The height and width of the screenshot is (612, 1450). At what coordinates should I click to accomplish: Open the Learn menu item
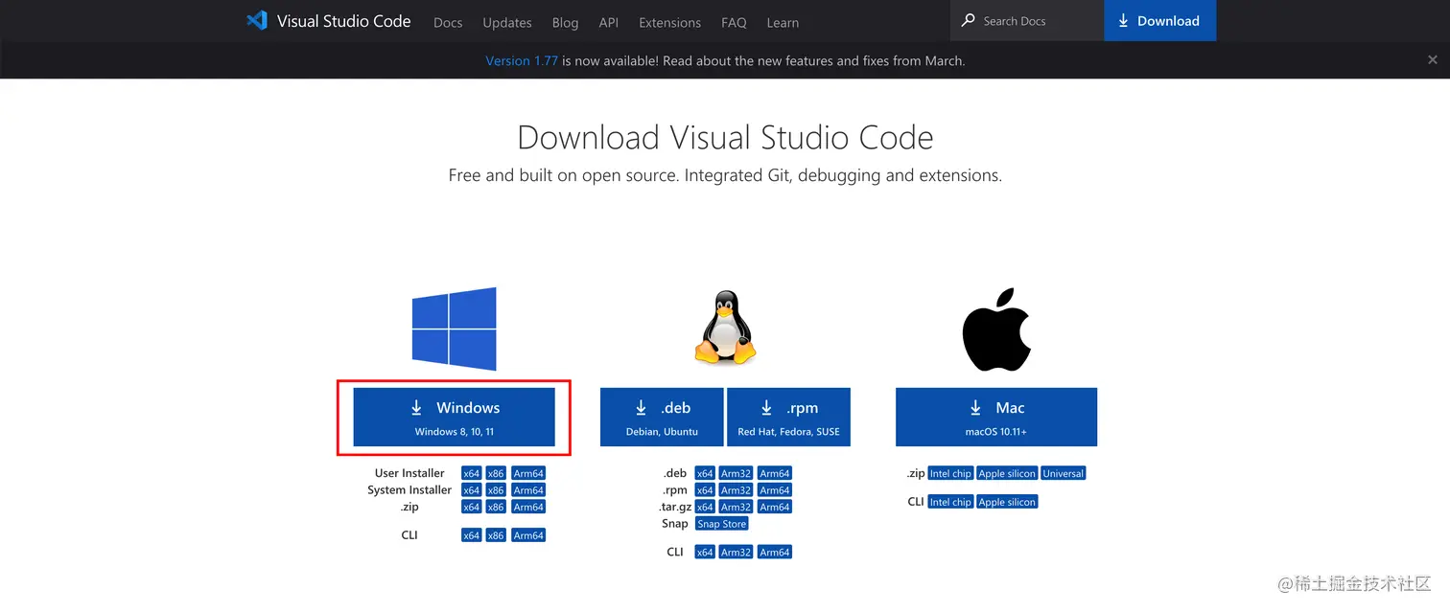click(x=783, y=22)
